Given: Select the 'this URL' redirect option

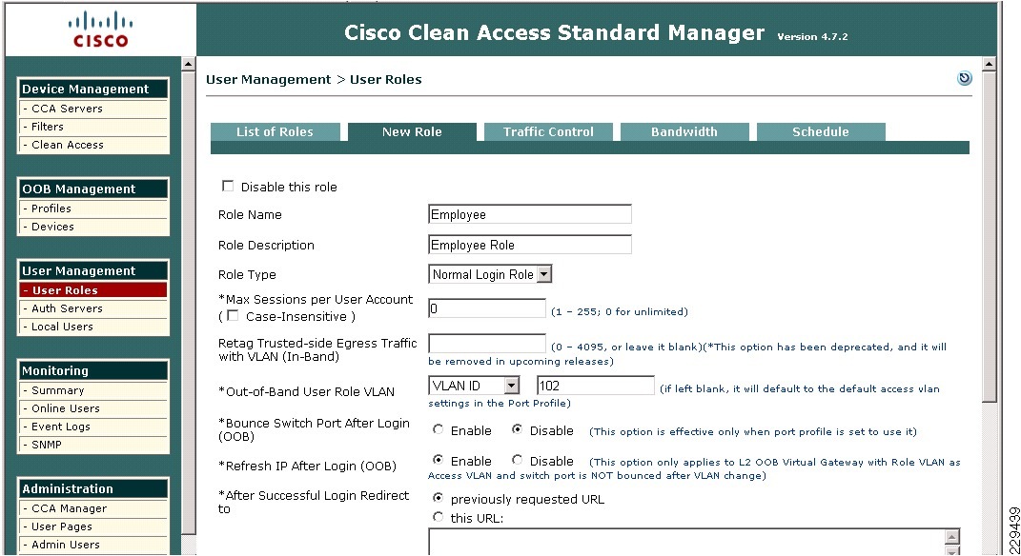Looking at the screenshot, I should point(439,518).
